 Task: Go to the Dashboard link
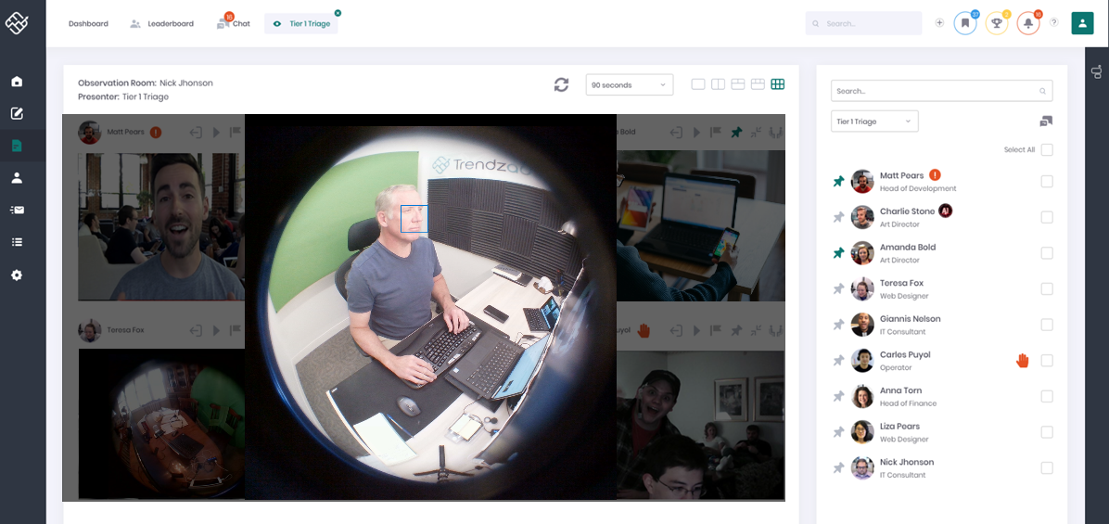coord(88,23)
